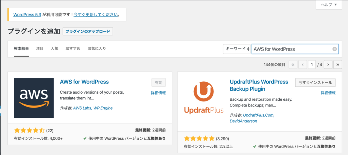
Task: Open the WordPress 5.3 link
Action: [x=27, y=15]
